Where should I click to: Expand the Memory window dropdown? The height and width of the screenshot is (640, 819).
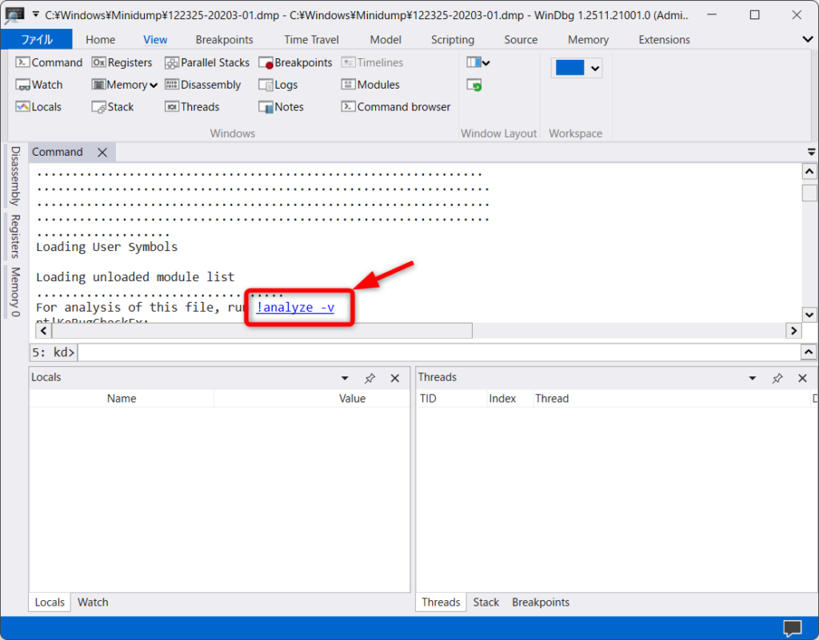click(154, 85)
